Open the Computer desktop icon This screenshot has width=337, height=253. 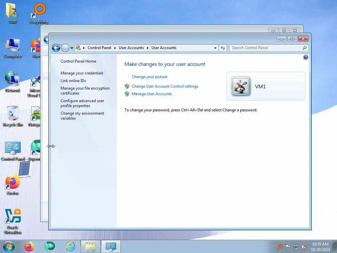point(13,48)
